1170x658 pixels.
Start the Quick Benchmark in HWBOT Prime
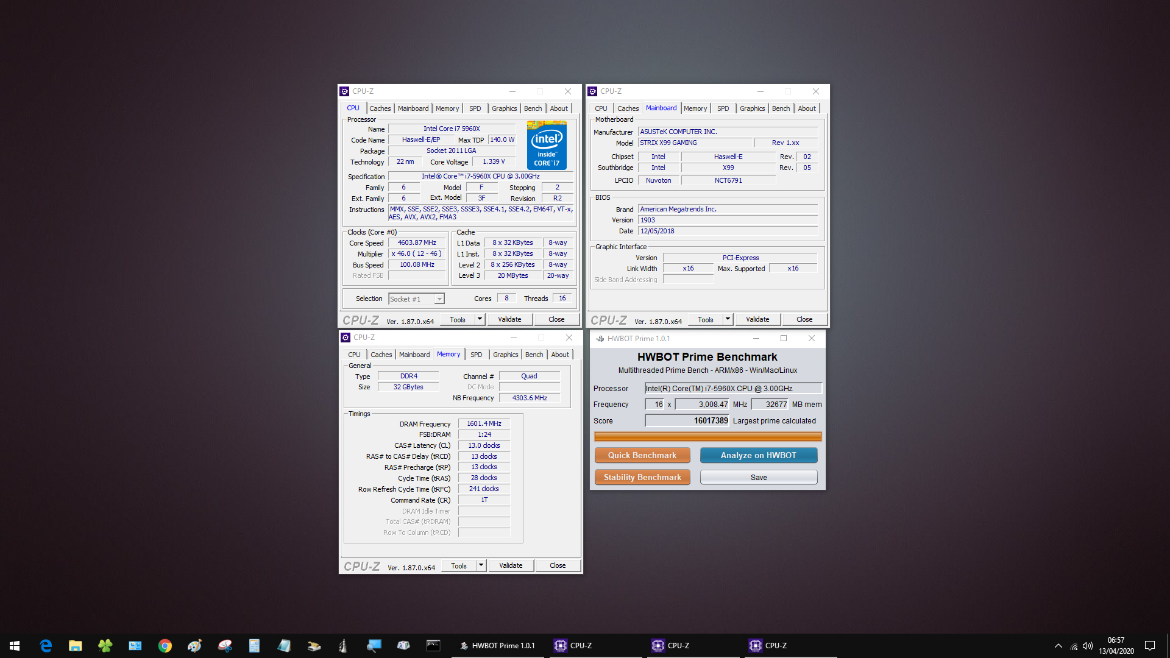click(x=642, y=455)
